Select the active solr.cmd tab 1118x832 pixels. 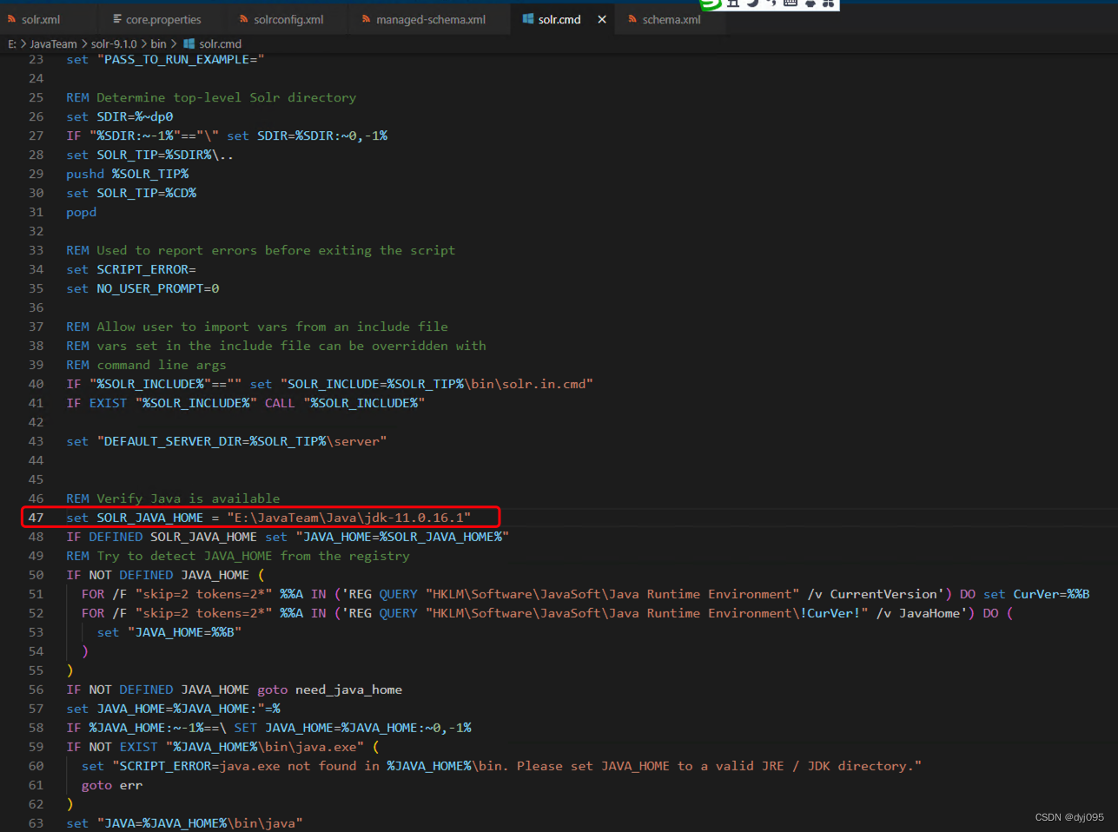559,19
